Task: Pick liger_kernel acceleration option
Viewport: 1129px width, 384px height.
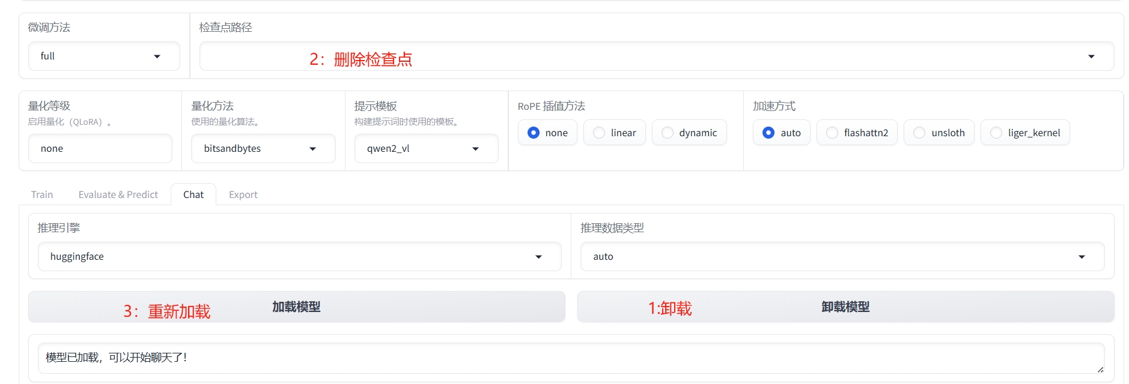Action: tap(996, 133)
